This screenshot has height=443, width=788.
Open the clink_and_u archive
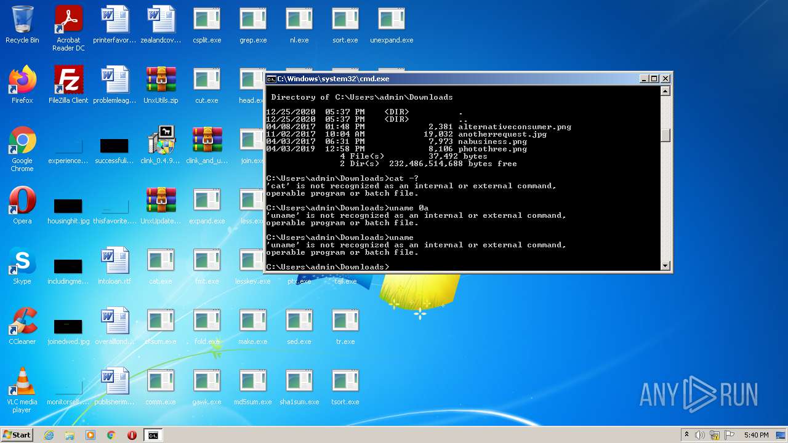tap(207, 145)
